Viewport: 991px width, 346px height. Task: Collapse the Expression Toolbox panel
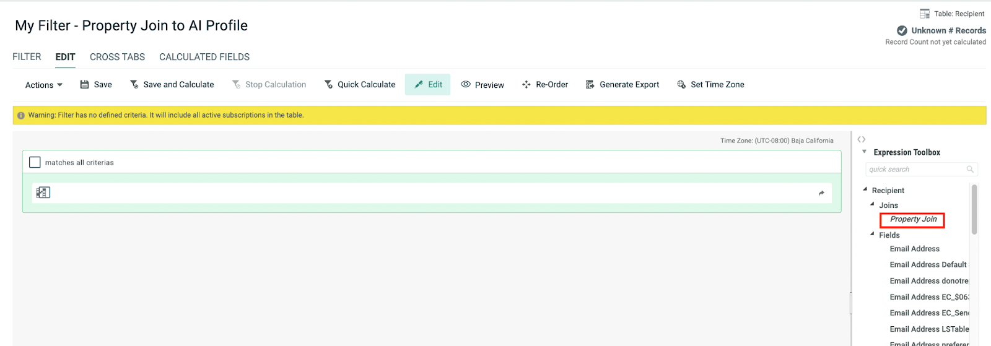pos(864,152)
